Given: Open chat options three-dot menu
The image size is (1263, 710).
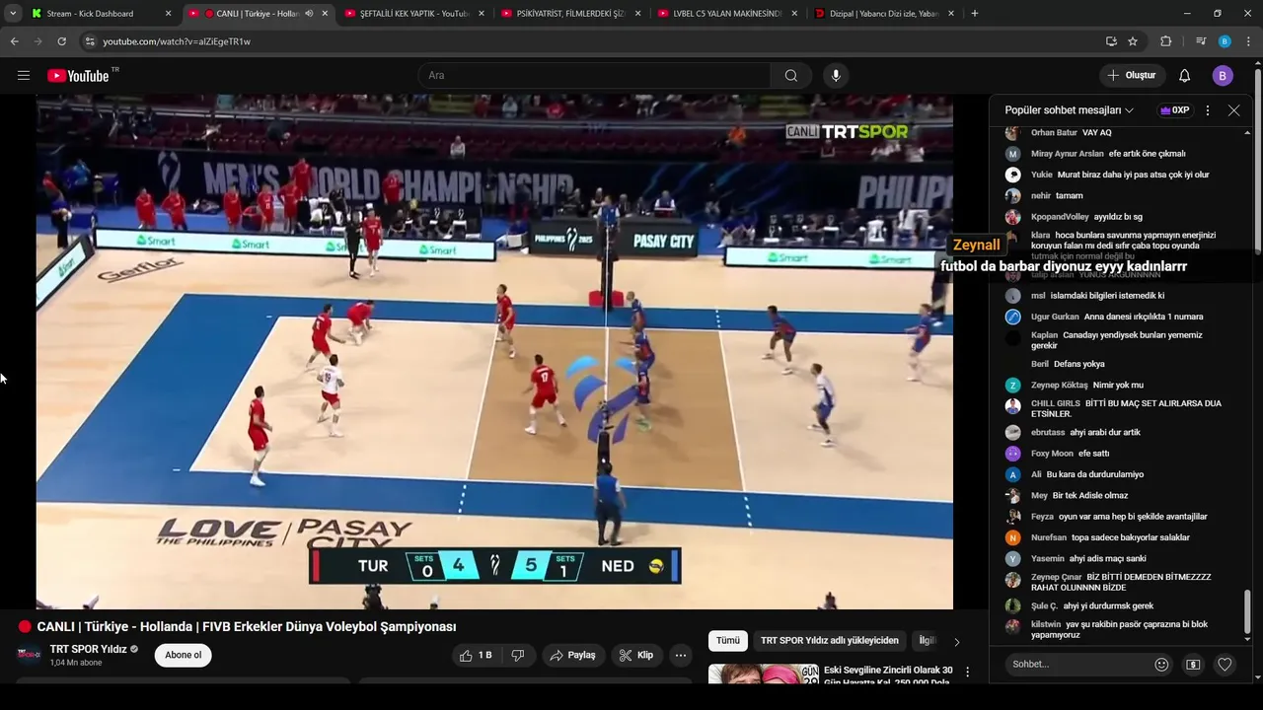Looking at the screenshot, I should (1208, 110).
